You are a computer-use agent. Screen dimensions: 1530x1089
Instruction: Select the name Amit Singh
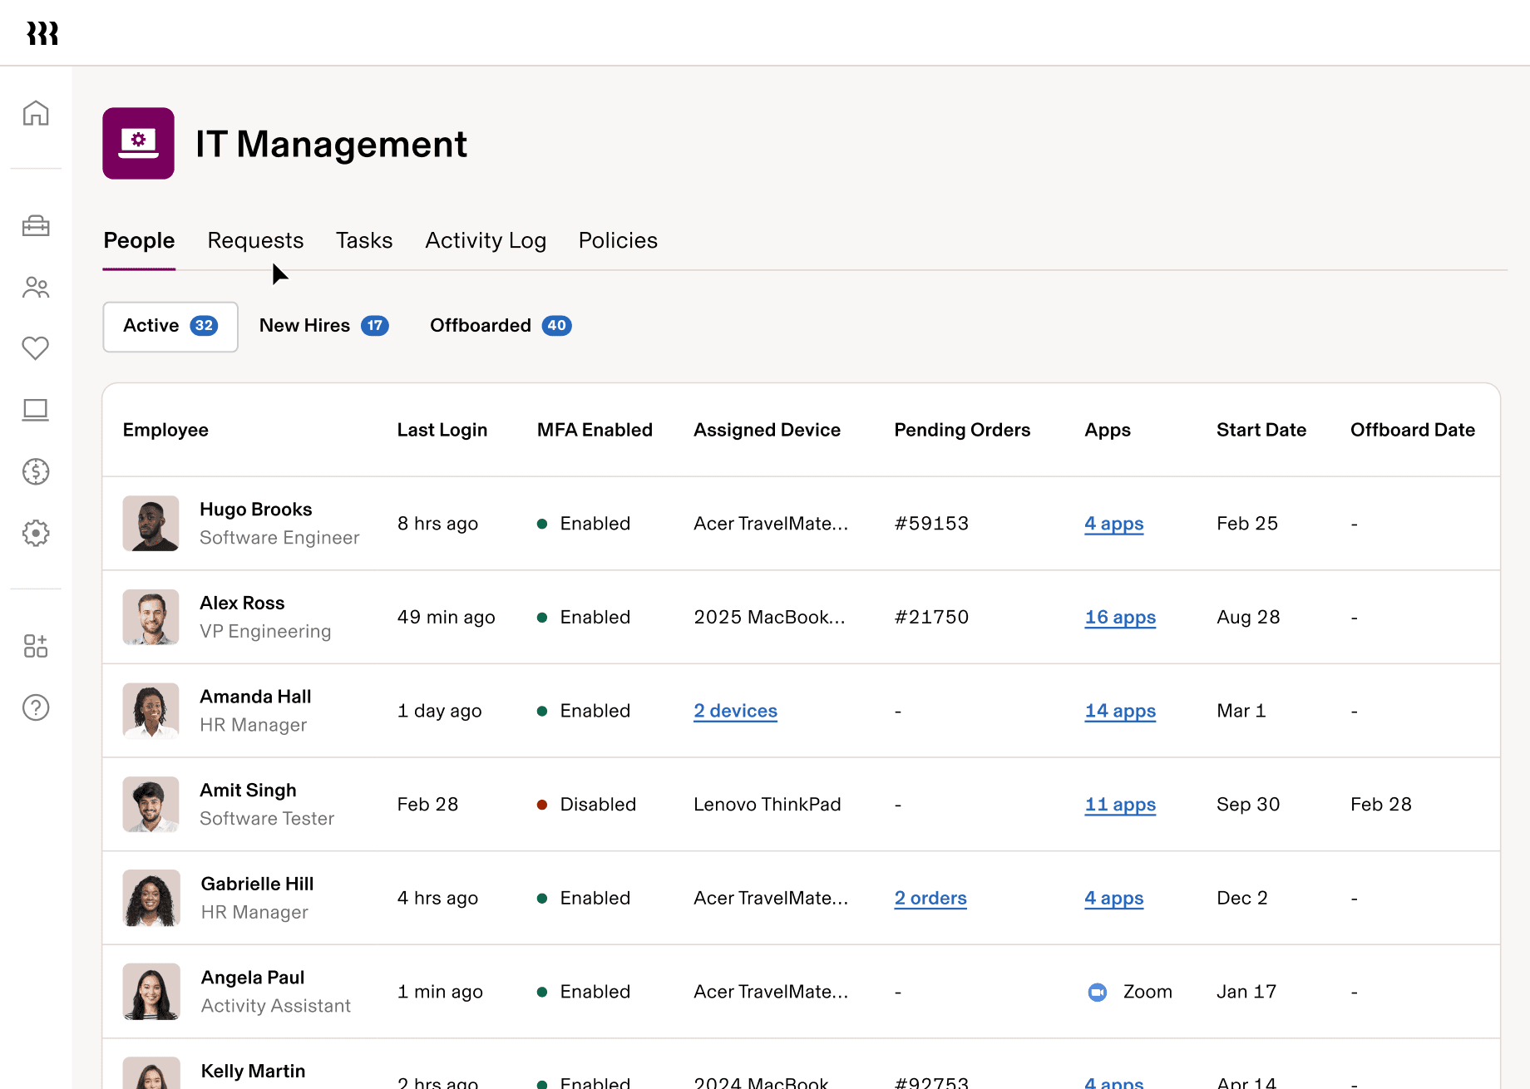click(248, 791)
